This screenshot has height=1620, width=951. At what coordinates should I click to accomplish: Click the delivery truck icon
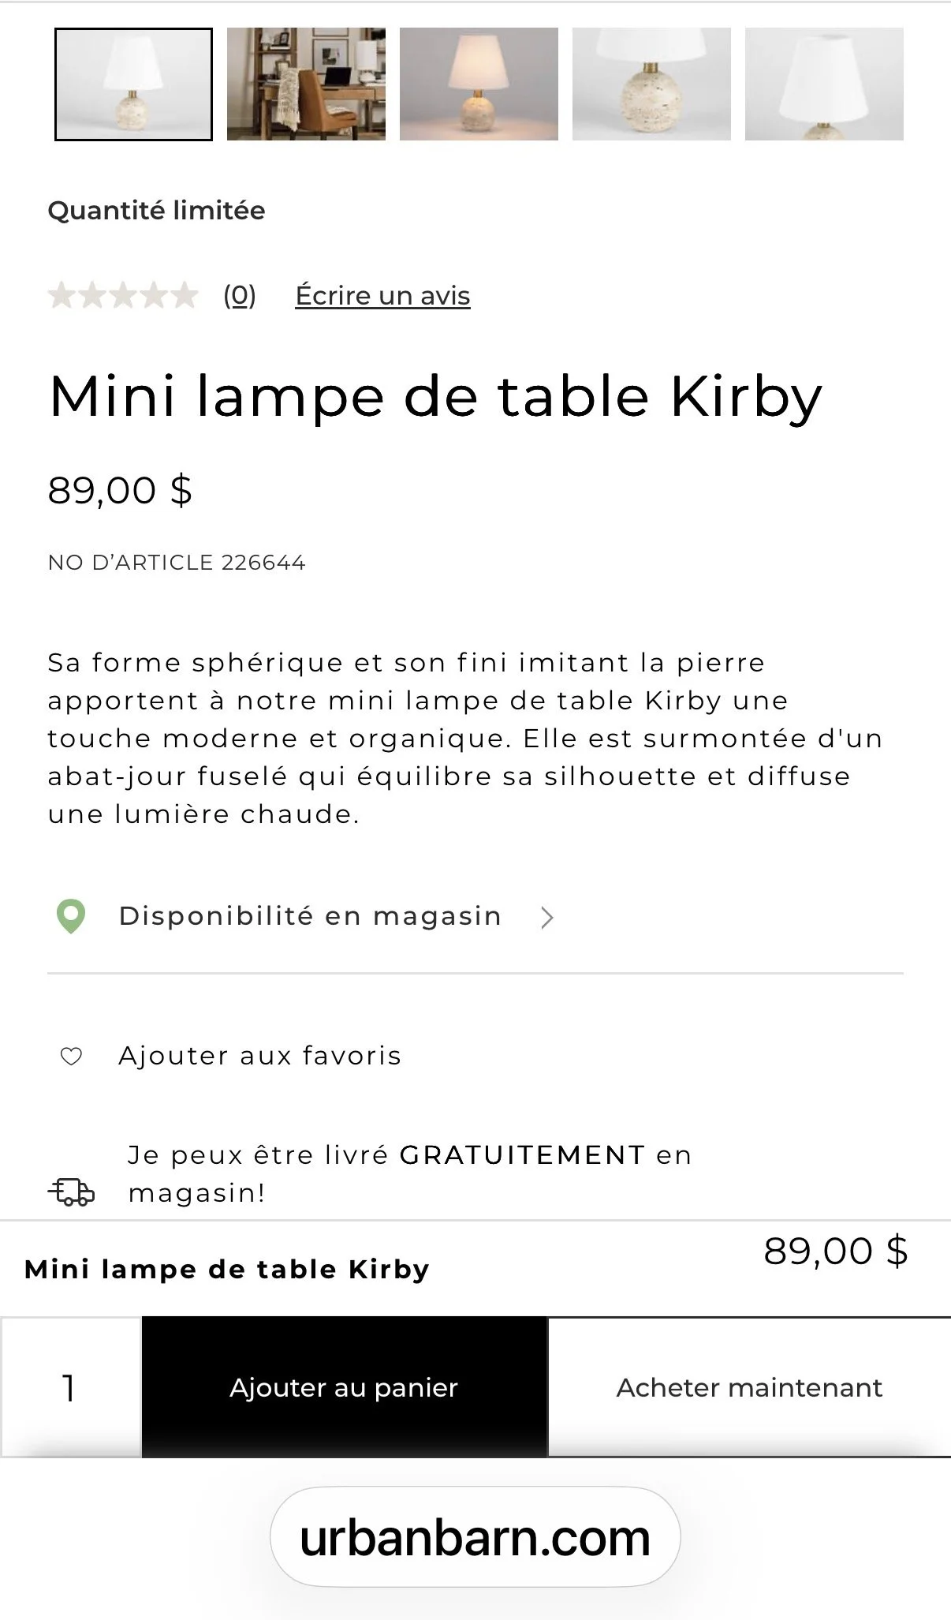click(72, 1192)
